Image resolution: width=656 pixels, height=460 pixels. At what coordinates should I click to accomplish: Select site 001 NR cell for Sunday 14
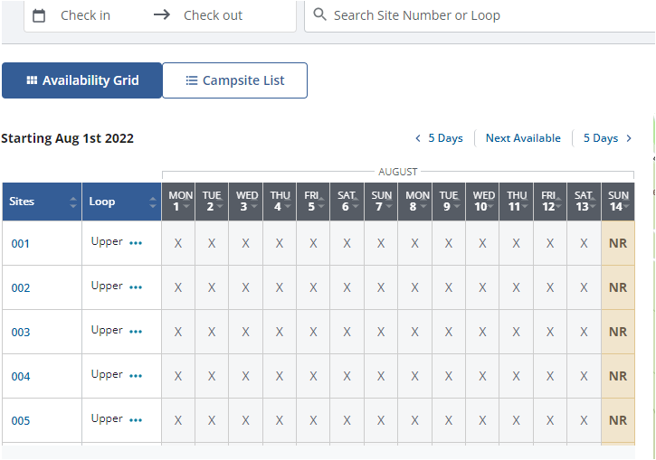pos(618,243)
